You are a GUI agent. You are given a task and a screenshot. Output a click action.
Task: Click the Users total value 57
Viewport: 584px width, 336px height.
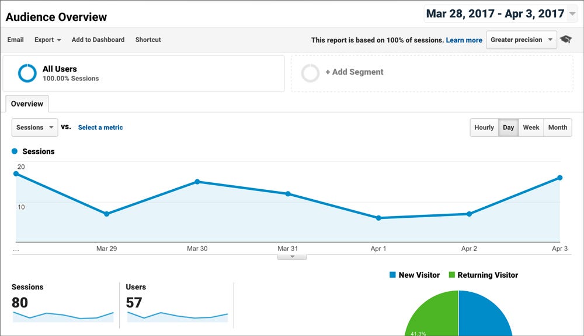134,303
